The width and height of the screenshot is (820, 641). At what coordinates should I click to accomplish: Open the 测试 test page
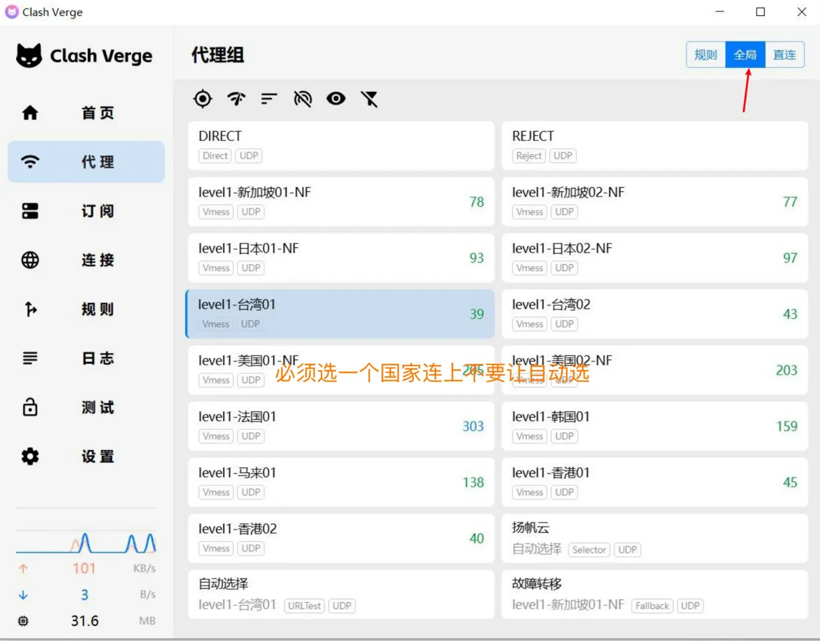(x=86, y=408)
